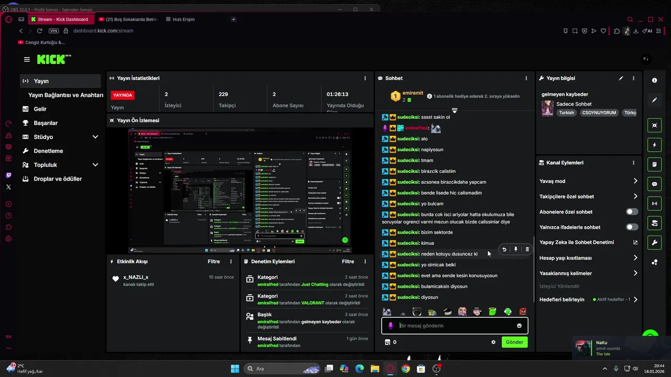The width and height of the screenshot is (671, 377).
Task: Click the screen capture icon in the right rail
Action: coord(654,126)
